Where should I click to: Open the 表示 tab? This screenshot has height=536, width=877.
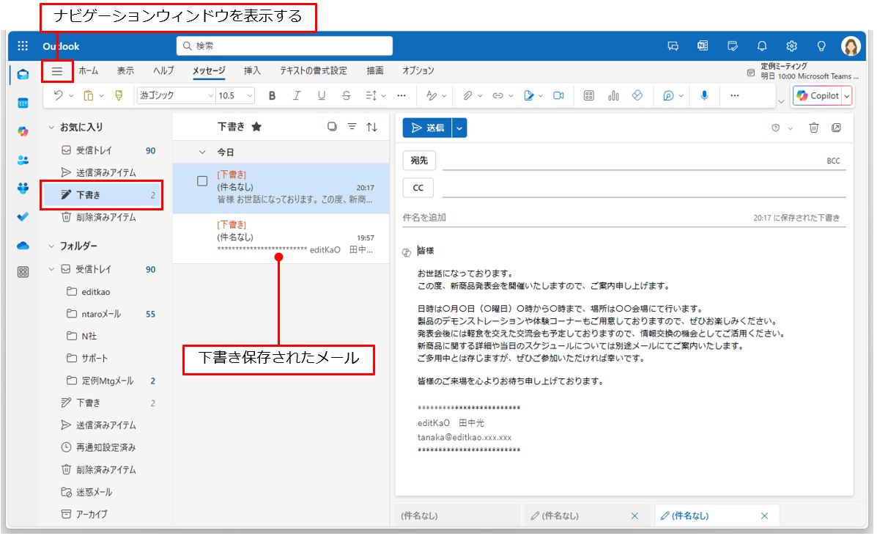coord(125,70)
